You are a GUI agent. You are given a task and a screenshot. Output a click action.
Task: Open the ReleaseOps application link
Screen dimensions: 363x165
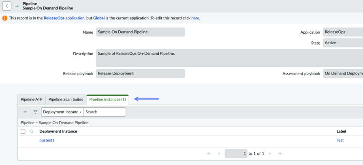coord(64,18)
